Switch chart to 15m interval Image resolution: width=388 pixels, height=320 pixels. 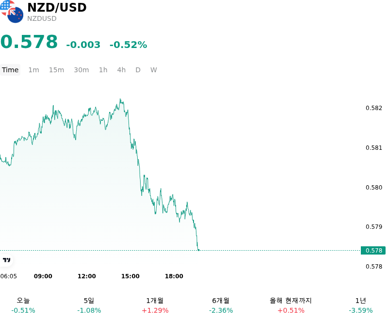click(56, 70)
